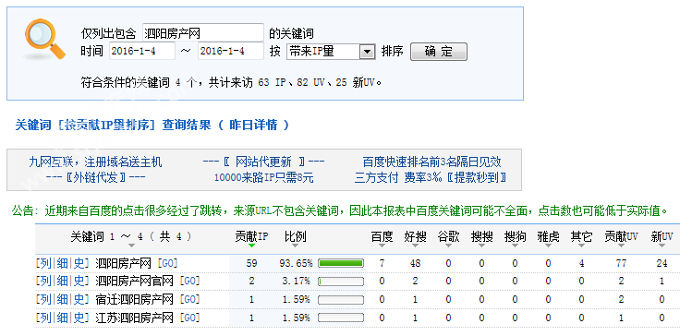Click the magnifying glass search icon

coord(45,39)
